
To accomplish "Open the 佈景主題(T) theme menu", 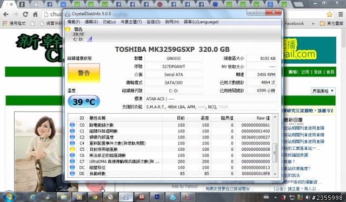I will [131, 22].
